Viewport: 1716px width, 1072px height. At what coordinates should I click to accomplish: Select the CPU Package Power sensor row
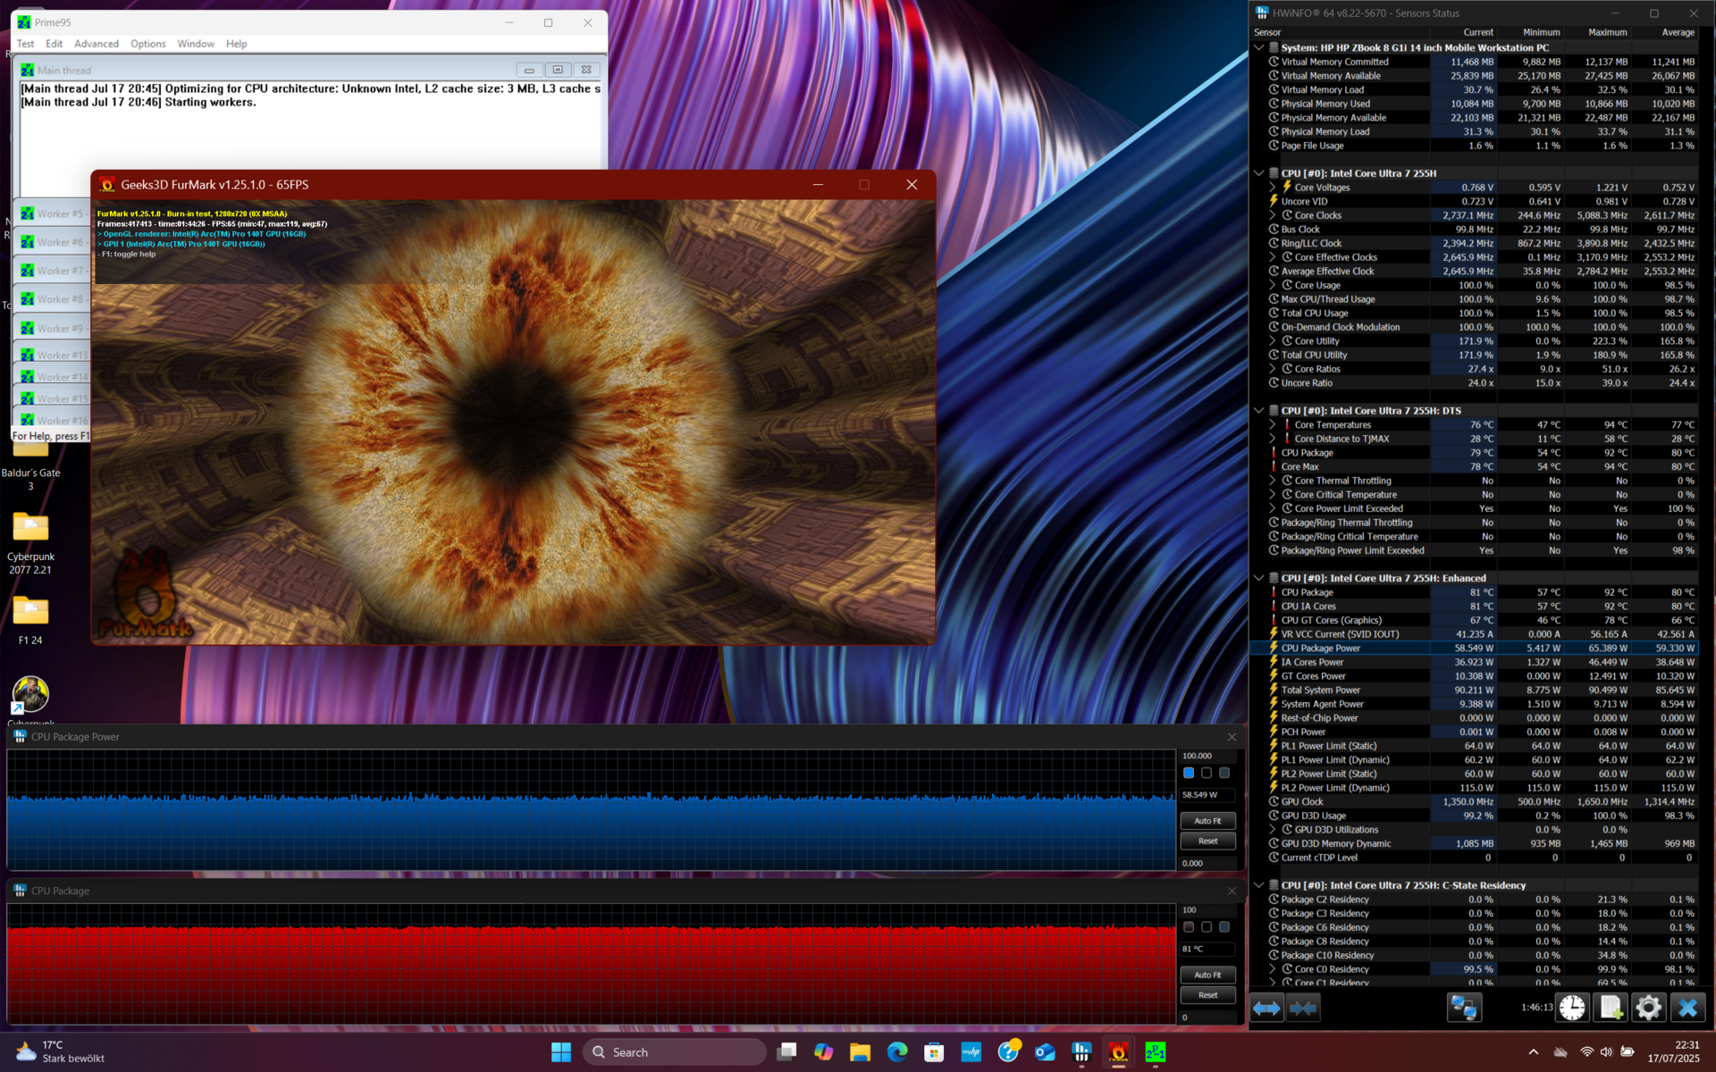pos(1321,649)
